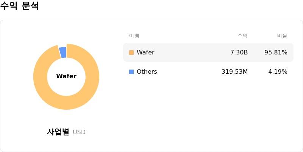The width and height of the screenshot is (303, 152).
Task: Click the 이름 column header
Action: [134, 36]
